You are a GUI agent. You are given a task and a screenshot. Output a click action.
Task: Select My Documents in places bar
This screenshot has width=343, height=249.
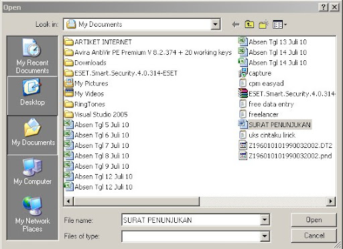coord(32,135)
